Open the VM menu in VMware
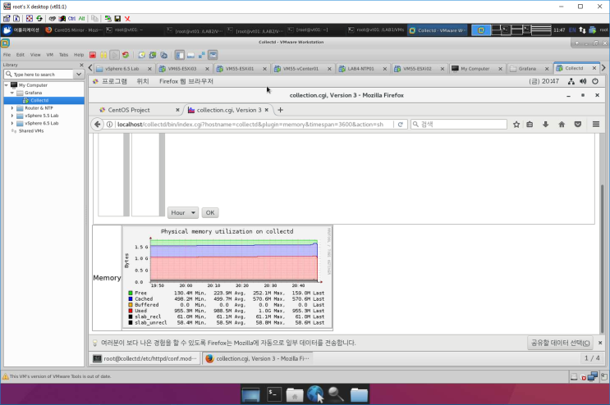 point(48,55)
